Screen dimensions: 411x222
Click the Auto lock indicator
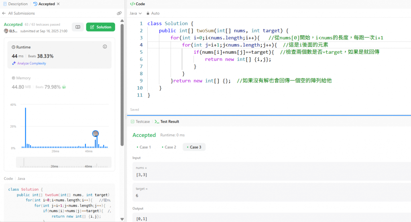[153, 13]
